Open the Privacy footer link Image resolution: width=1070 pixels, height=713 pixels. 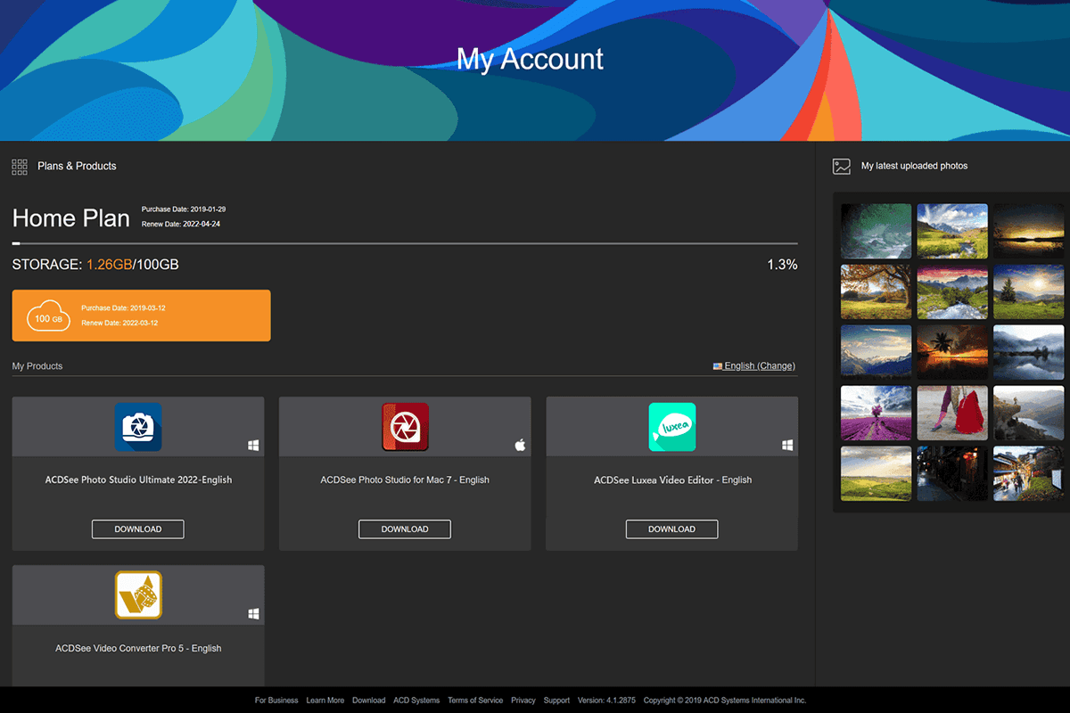coord(523,701)
